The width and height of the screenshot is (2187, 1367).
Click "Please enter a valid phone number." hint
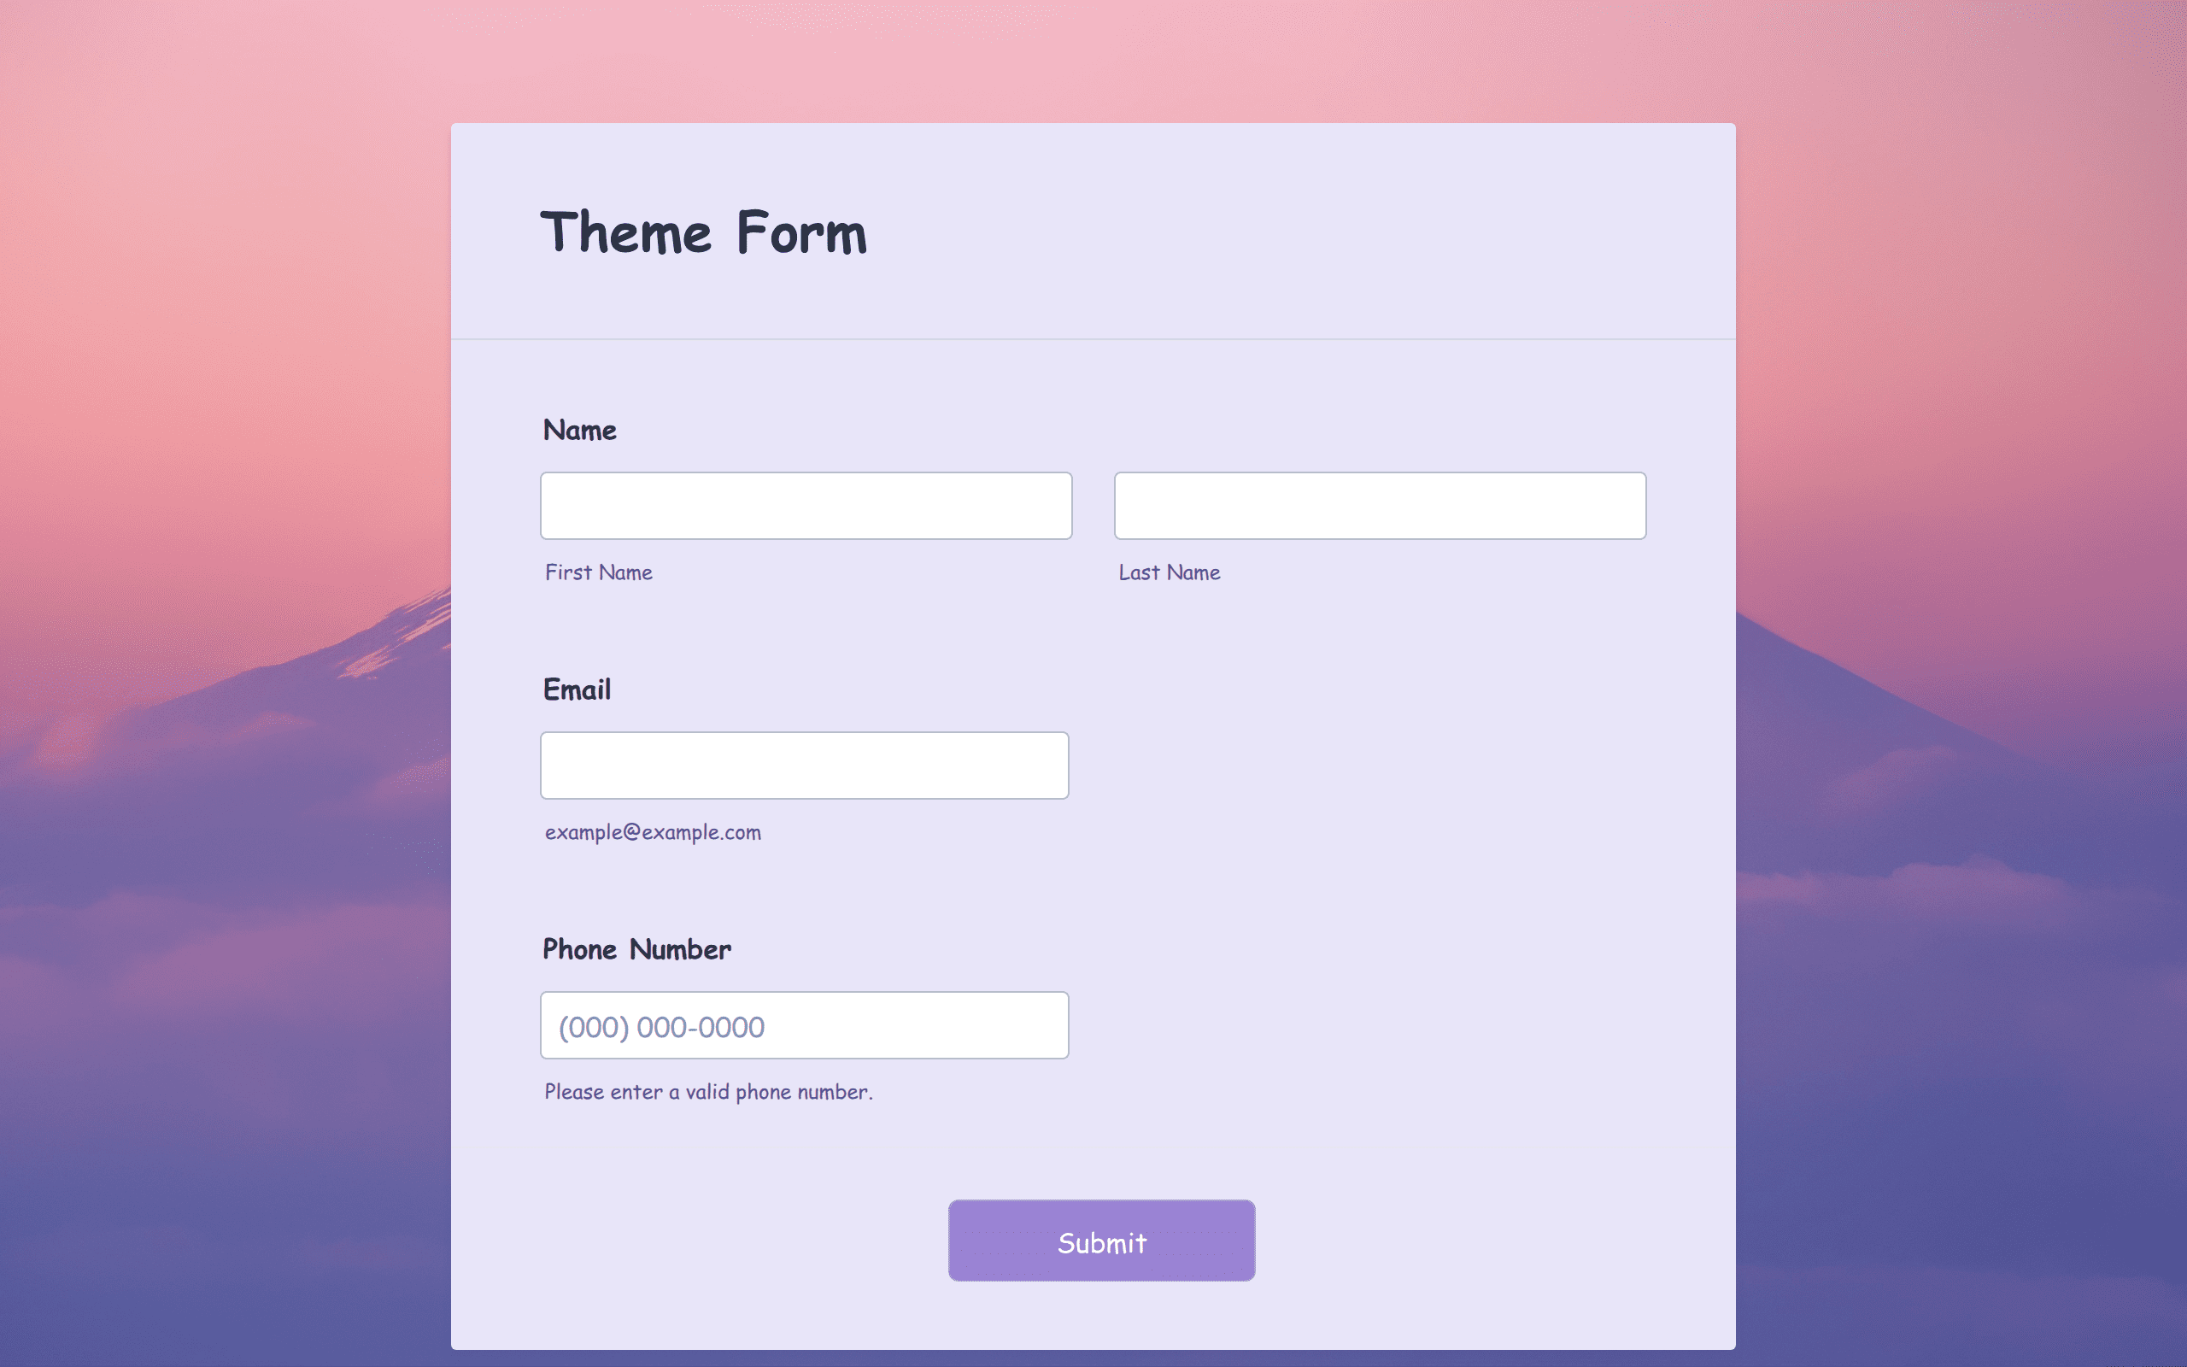[708, 1092]
